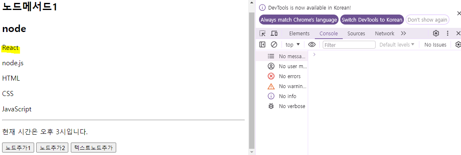Click the console prompt chevron
This screenshot has height=155, width=461.
coord(314,54)
